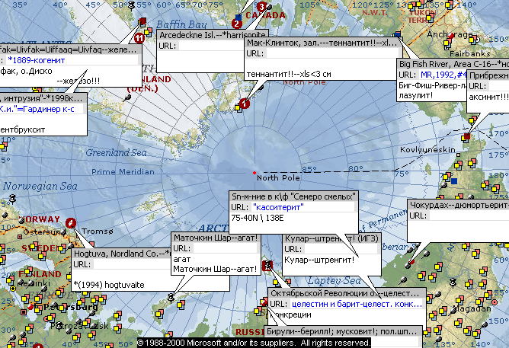
Task: Click URL field in Чокурдах balloon
Action: (469, 216)
